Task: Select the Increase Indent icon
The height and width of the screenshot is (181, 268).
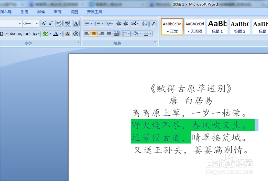Action: 126,24
